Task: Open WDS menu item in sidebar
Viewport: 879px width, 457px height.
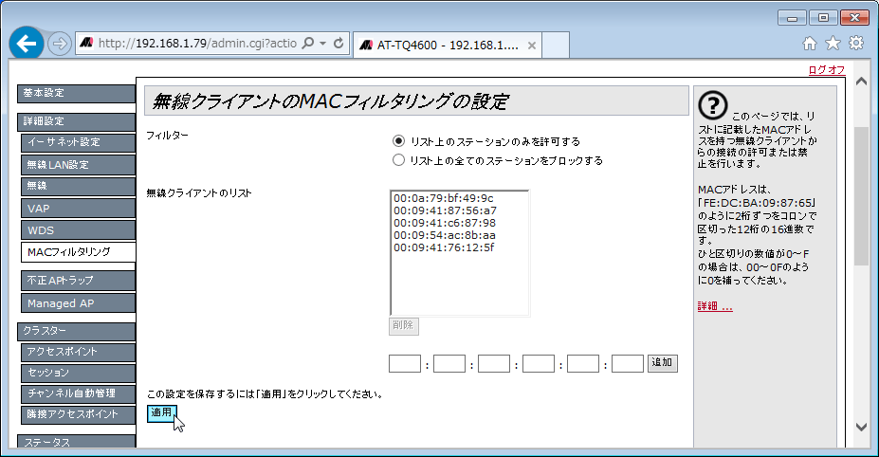Action: coord(79,230)
